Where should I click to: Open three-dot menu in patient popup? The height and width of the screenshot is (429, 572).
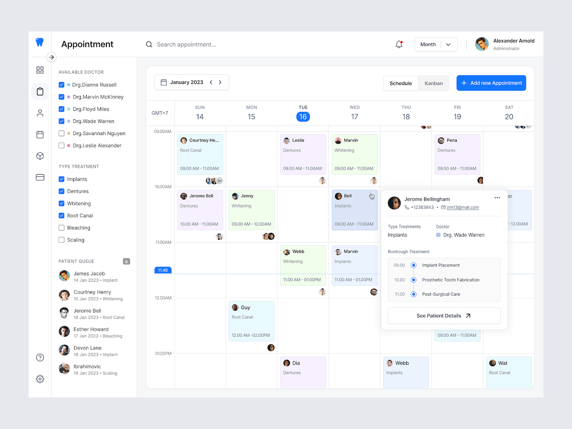[497, 198]
